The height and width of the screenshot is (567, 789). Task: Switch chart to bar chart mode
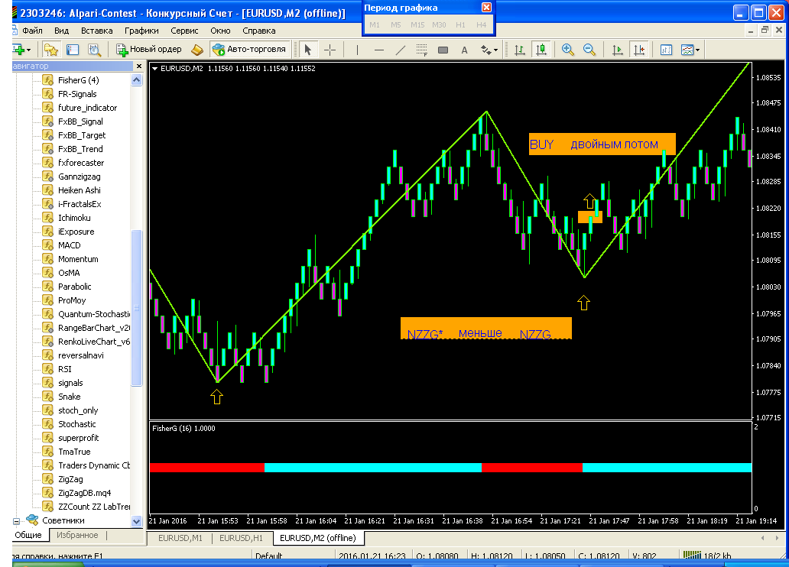point(520,50)
